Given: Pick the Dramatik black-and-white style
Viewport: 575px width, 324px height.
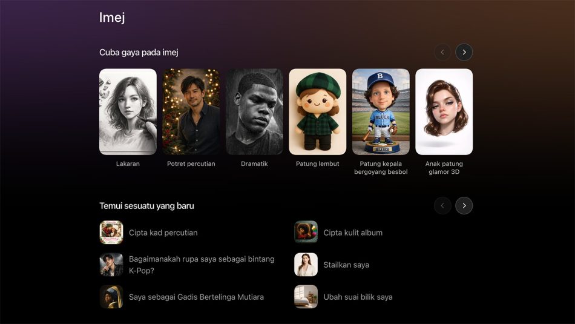Looking at the screenshot, I should point(254,112).
